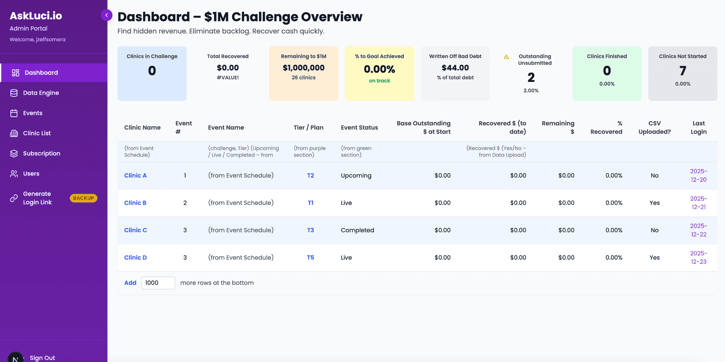Click the user avatar near Sign Out
This screenshot has height=362, width=725.
coord(15,357)
